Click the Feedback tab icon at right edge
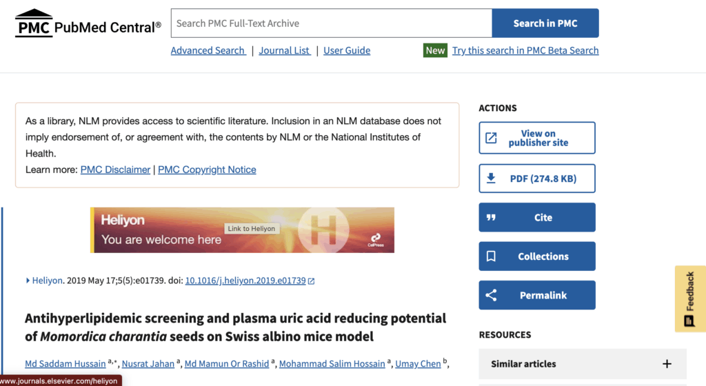Image resolution: width=706 pixels, height=386 pixels. click(x=689, y=321)
